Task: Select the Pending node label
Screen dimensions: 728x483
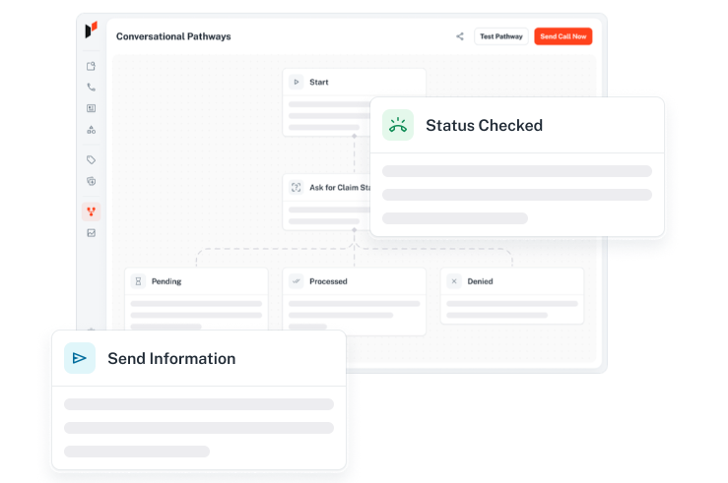Action: pyautogui.click(x=166, y=281)
